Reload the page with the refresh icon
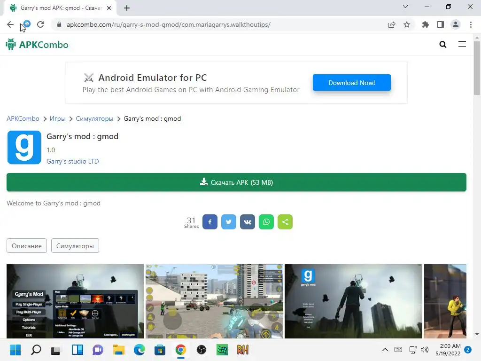The height and width of the screenshot is (361, 481). [40, 24]
